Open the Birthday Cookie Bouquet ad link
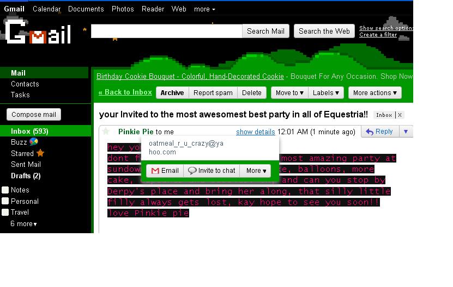The width and height of the screenshot is (453, 287). [x=190, y=76]
